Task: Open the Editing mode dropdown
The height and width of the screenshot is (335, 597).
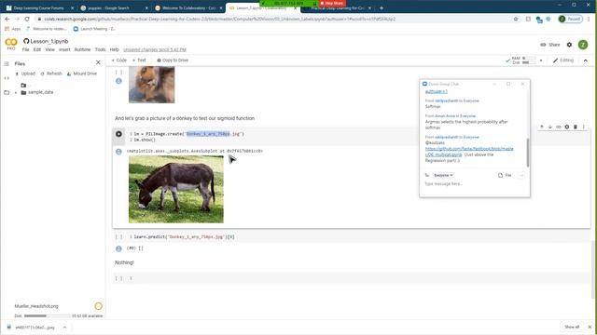Action: pyautogui.click(x=563, y=60)
